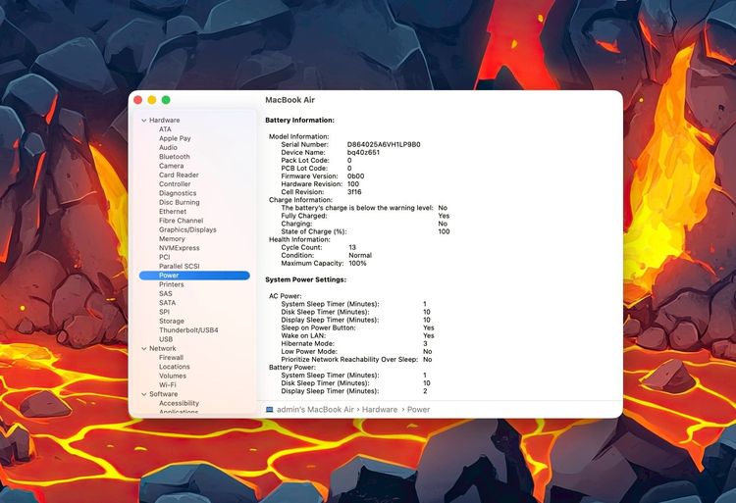Select Thunderbolt/USB4 in the sidebar

(x=188, y=330)
